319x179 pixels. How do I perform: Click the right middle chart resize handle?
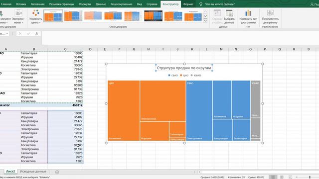pos(263,103)
